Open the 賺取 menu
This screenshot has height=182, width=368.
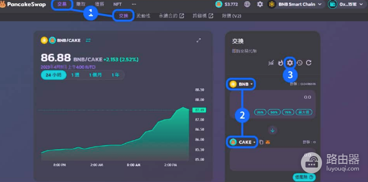click(81, 4)
